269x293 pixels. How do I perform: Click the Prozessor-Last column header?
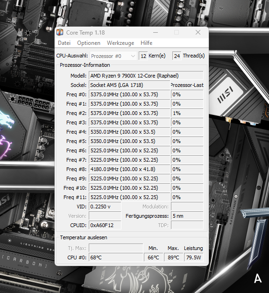click(187, 85)
